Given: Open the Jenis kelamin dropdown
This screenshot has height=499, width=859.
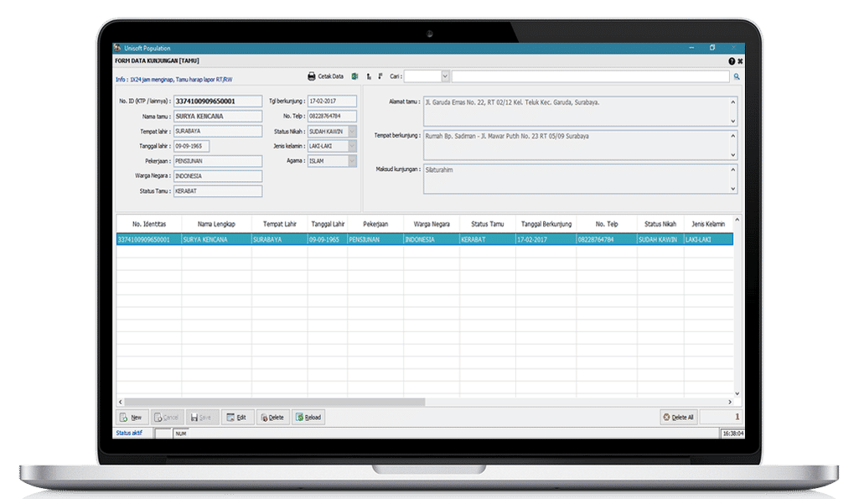Looking at the screenshot, I should pos(353,146).
